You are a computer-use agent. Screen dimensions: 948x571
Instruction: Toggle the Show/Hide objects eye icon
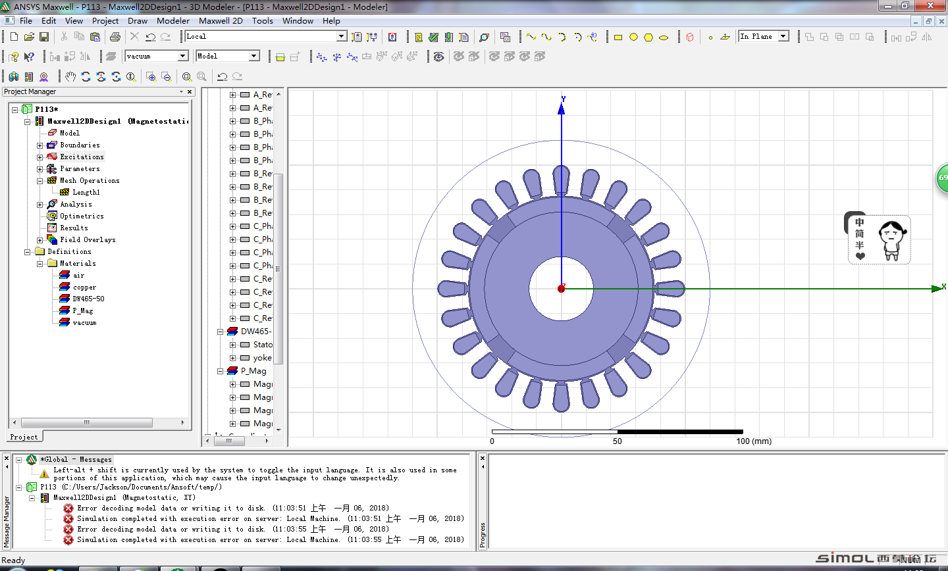[x=438, y=57]
